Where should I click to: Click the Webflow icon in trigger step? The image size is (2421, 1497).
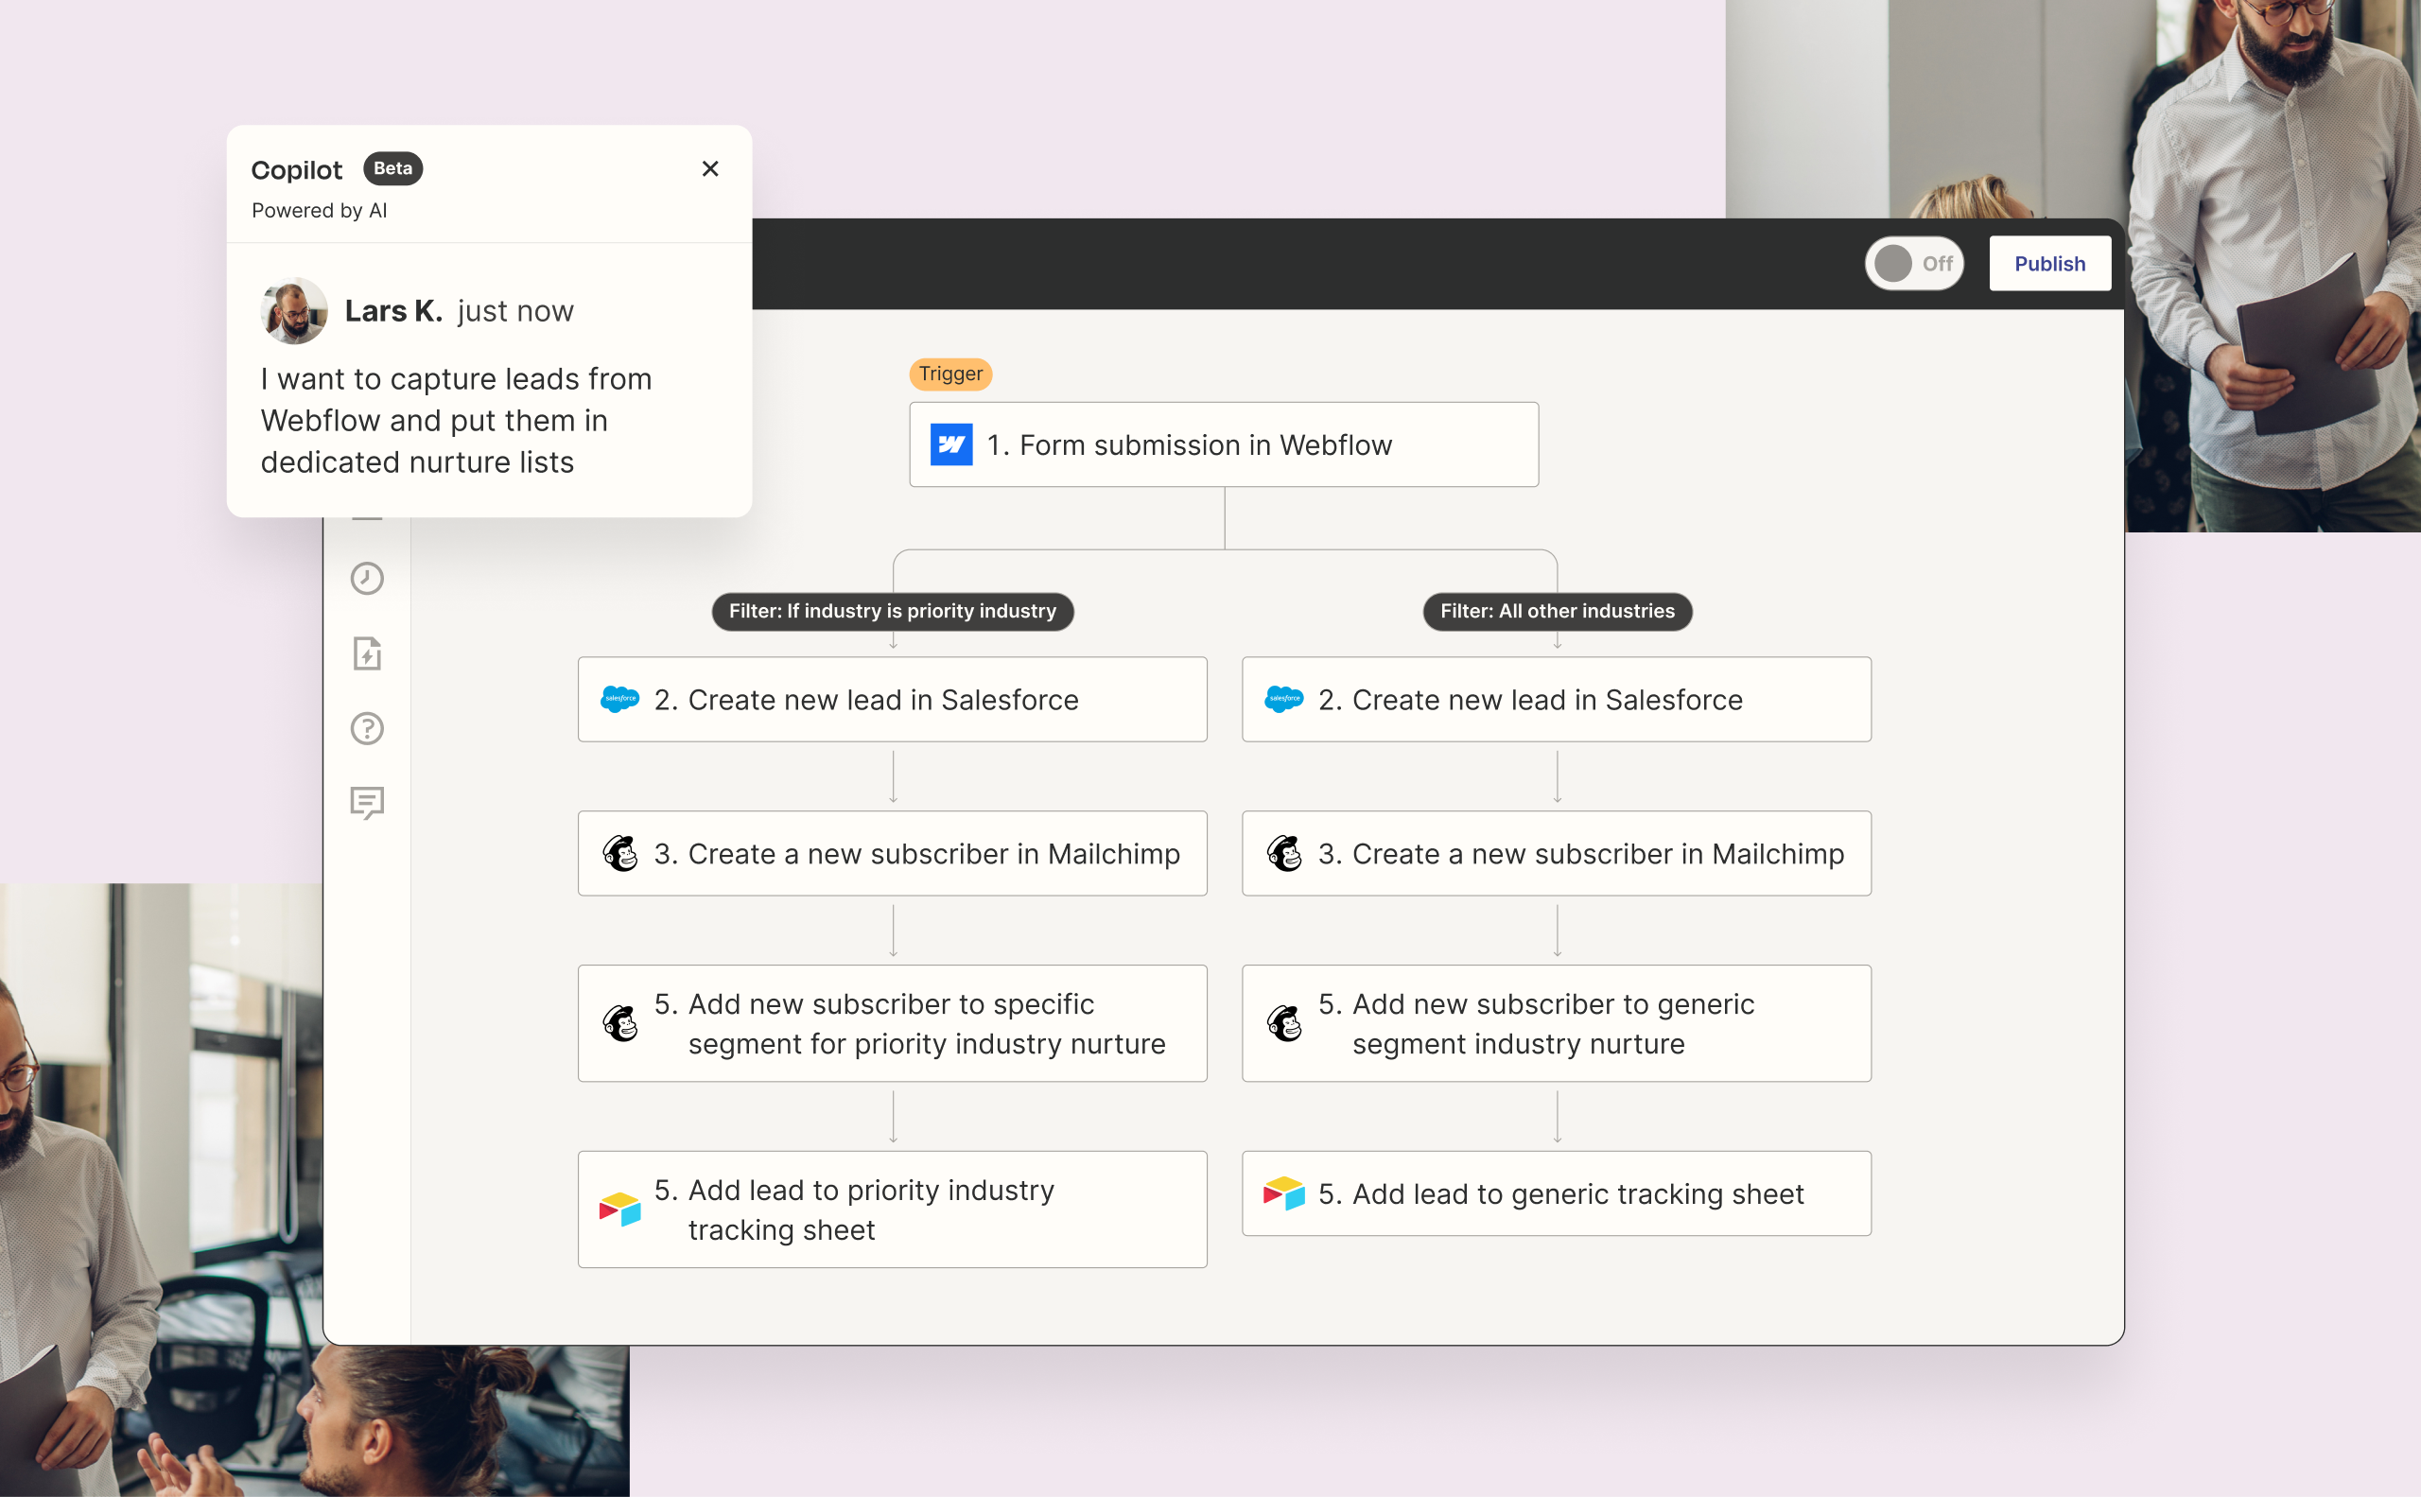click(x=950, y=444)
